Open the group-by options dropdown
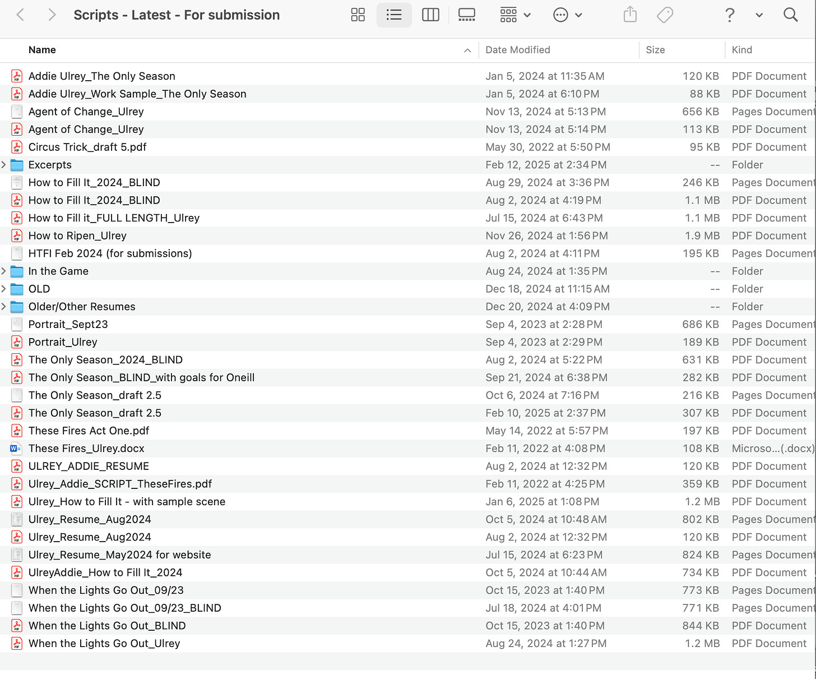The width and height of the screenshot is (816, 679). click(515, 15)
